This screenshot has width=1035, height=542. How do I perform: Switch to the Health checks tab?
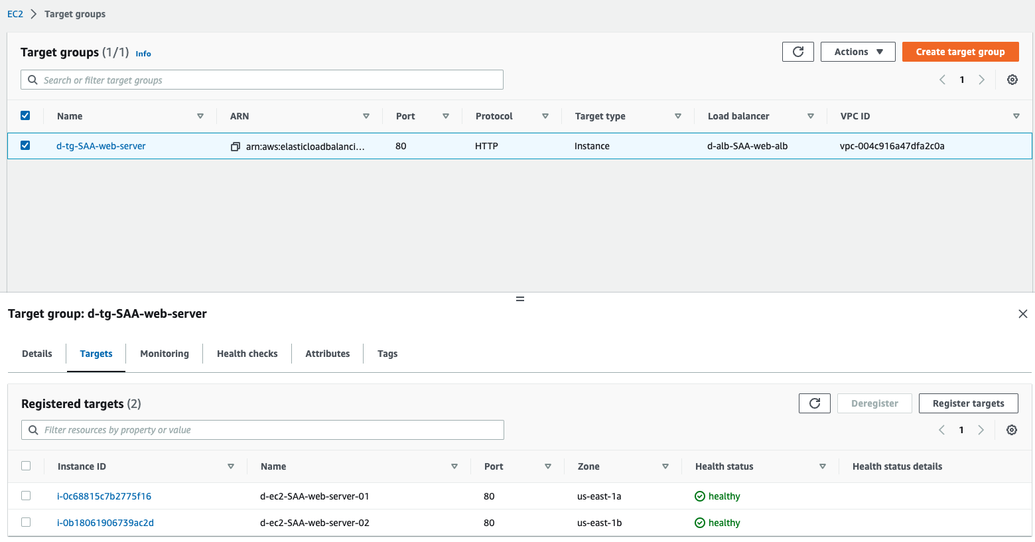coord(247,354)
